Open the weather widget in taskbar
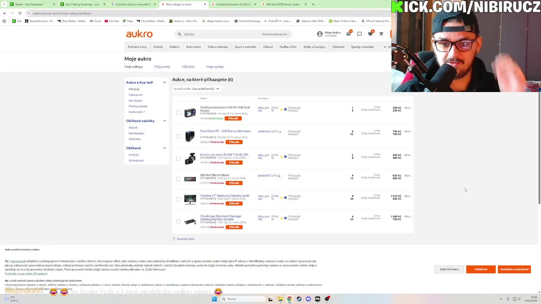 coord(11,299)
